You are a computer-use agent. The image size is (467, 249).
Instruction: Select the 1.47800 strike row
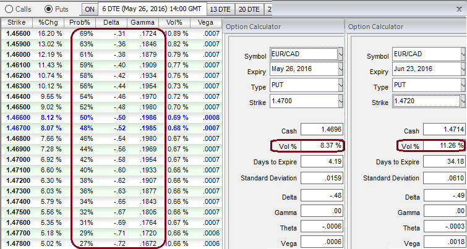(111, 243)
